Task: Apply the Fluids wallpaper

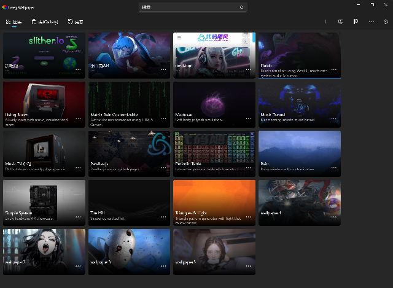Action: [x=300, y=55]
